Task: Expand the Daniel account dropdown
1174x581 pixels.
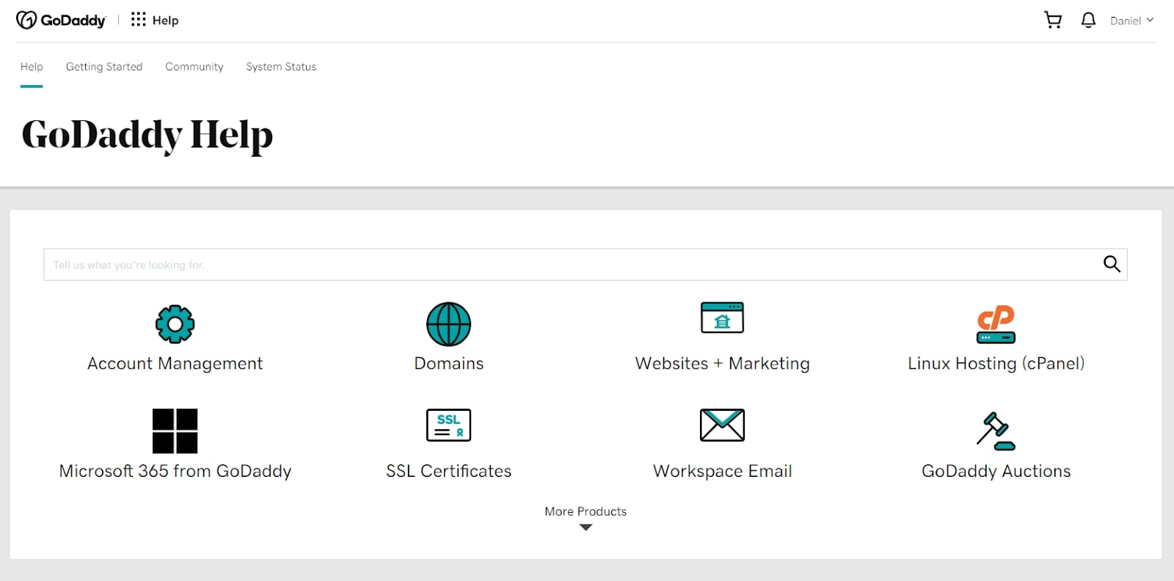Action: click(x=1131, y=21)
